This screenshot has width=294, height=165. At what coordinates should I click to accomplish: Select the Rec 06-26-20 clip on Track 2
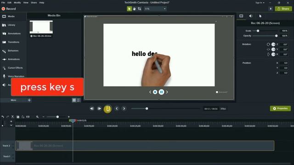pyautogui.click(x=145, y=146)
